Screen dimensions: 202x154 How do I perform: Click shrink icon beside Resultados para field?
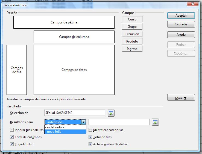point(155,122)
